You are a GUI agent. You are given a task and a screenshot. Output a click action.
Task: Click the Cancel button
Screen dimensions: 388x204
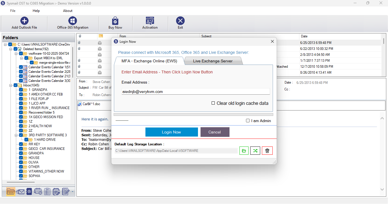[215, 132]
